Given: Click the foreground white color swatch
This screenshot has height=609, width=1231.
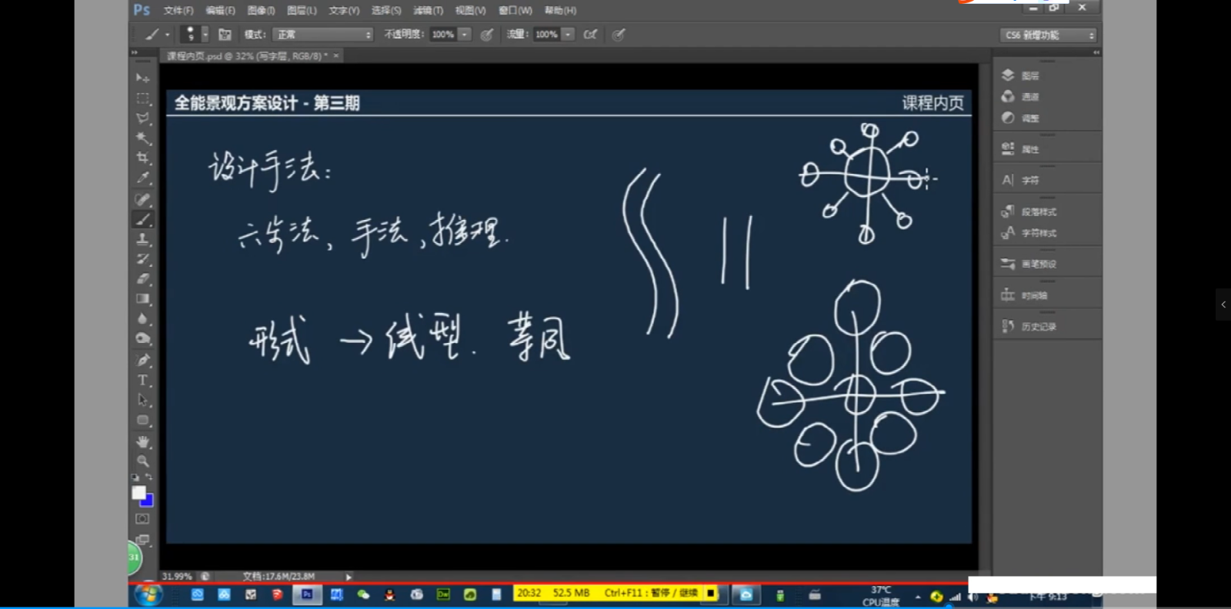Looking at the screenshot, I should [138, 493].
